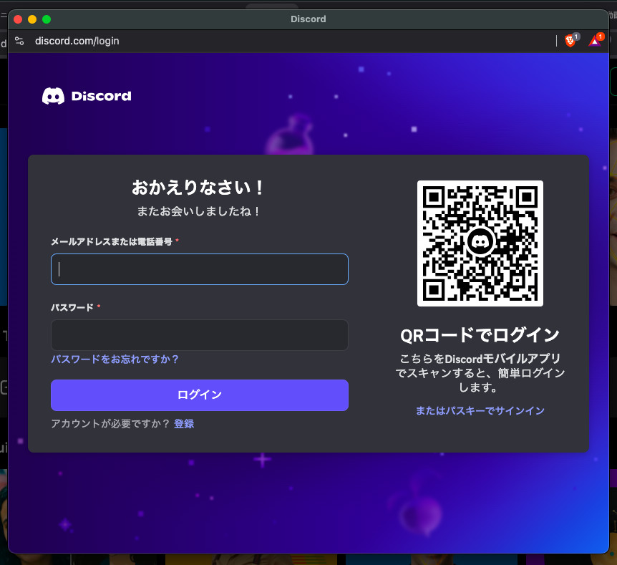Click the ログイン button
Screen dimensions: 617x565
point(200,395)
